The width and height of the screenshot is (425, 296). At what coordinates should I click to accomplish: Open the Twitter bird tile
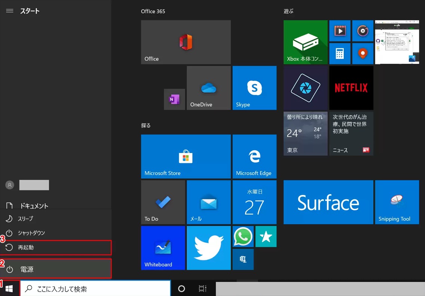(x=209, y=248)
